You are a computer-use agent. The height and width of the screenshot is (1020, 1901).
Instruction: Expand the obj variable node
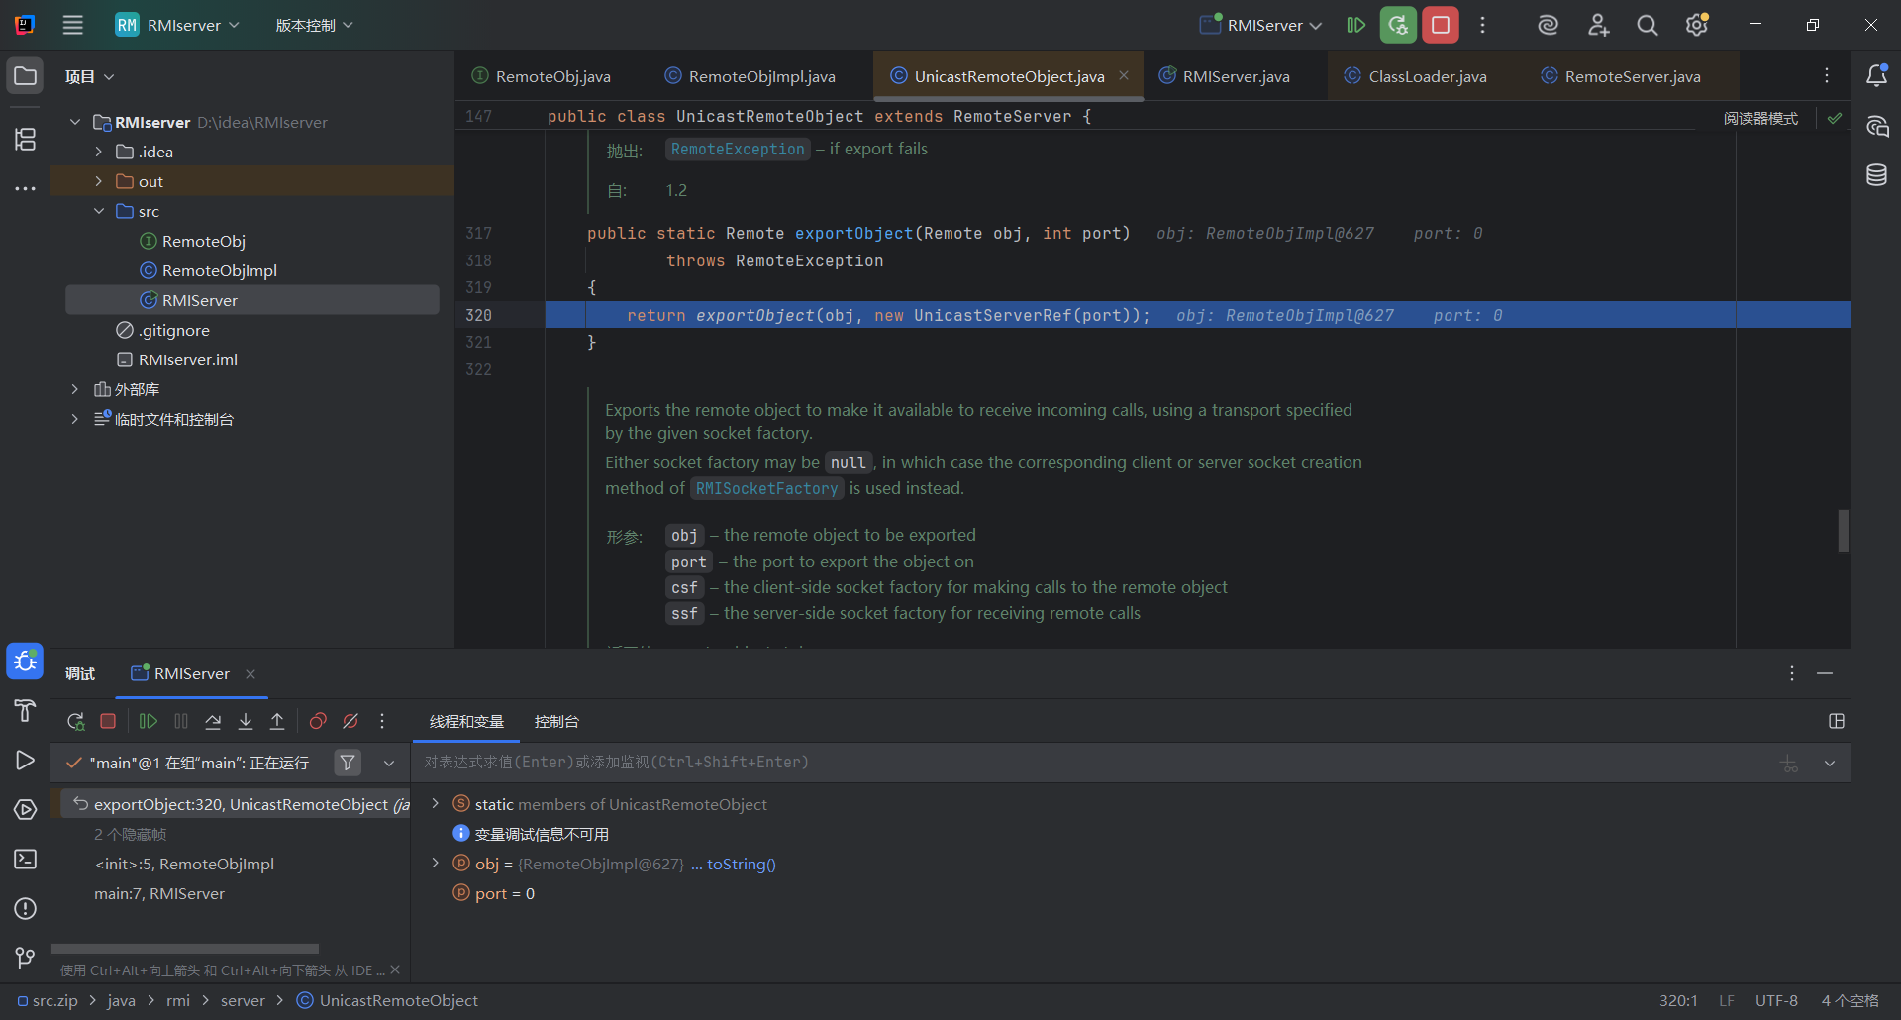[x=435, y=864]
